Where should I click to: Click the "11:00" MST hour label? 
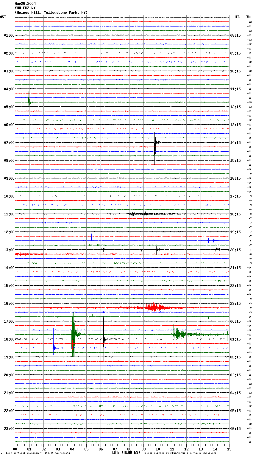coord(9,214)
